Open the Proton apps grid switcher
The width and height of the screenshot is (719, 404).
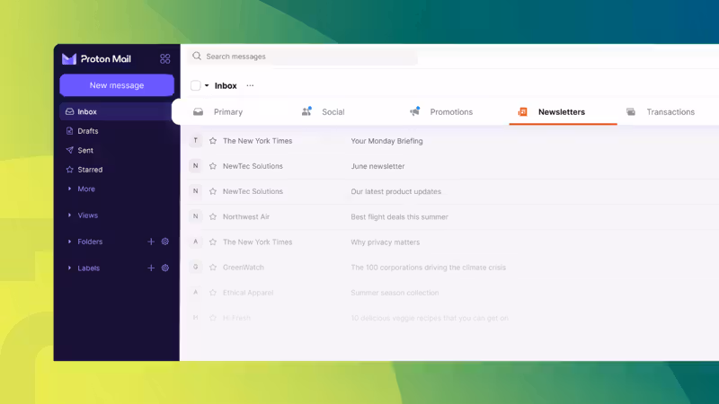(x=165, y=58)
